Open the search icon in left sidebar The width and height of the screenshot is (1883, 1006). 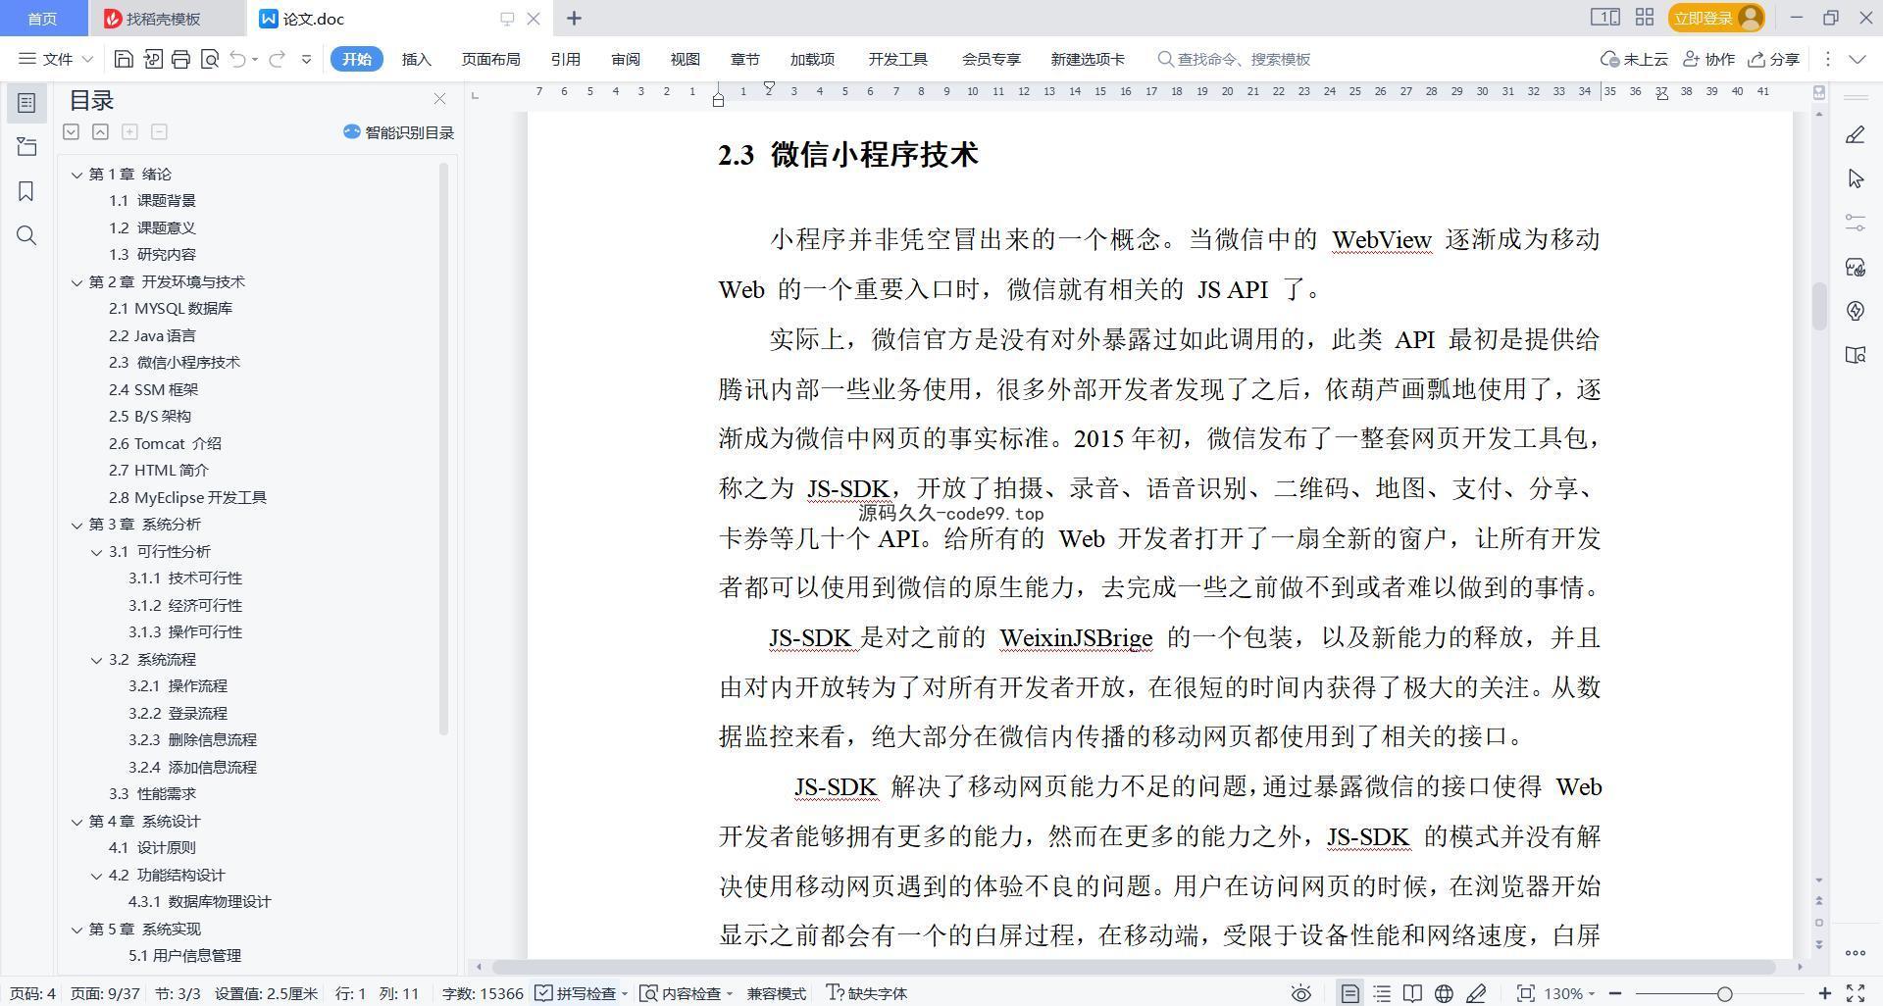[x=26, y=235]
